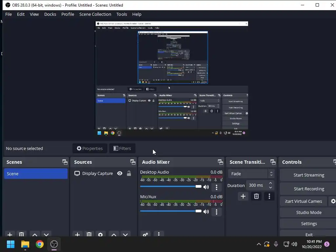Pop out the Scenes dock
Image resolution: width=336 pixels, height=252 pixels.
coord(65,162)
